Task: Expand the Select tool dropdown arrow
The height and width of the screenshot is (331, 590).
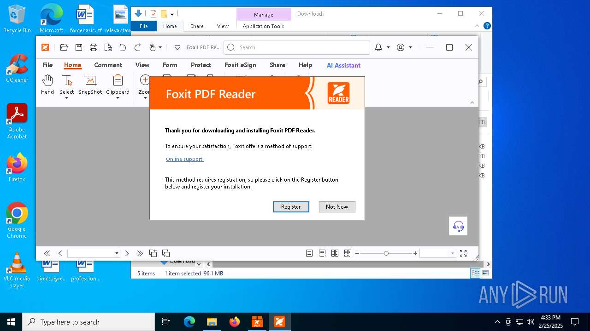Action: tap(66, 98)
